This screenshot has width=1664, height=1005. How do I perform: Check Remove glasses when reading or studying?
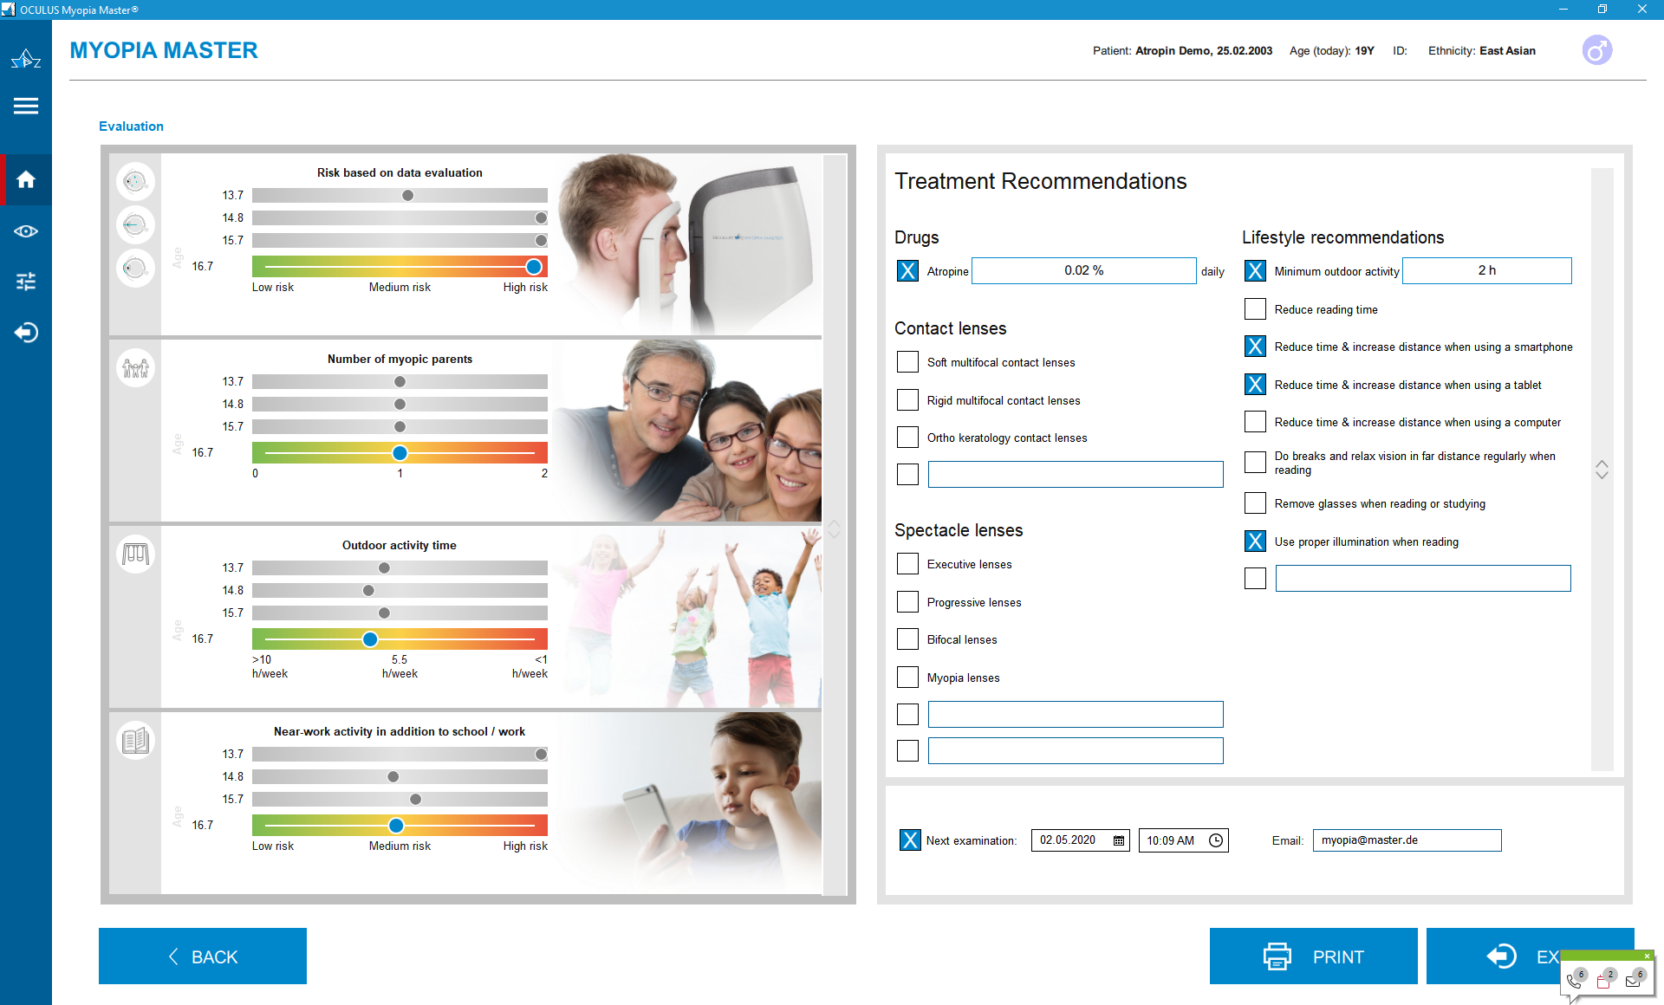(x=1255, y=503)
